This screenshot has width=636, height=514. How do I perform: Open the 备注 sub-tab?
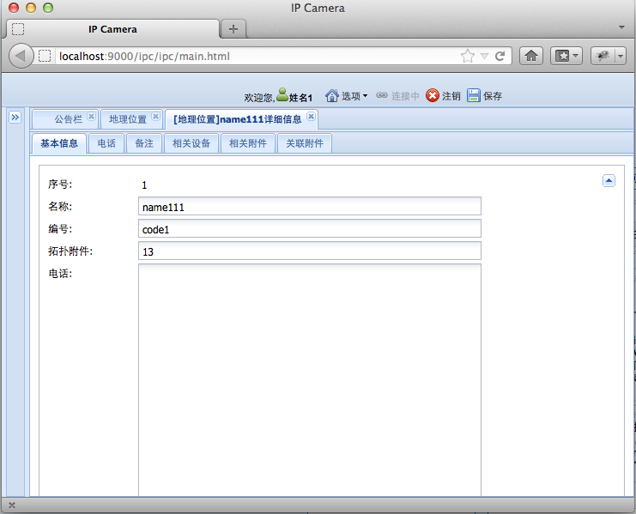point(144,143)
